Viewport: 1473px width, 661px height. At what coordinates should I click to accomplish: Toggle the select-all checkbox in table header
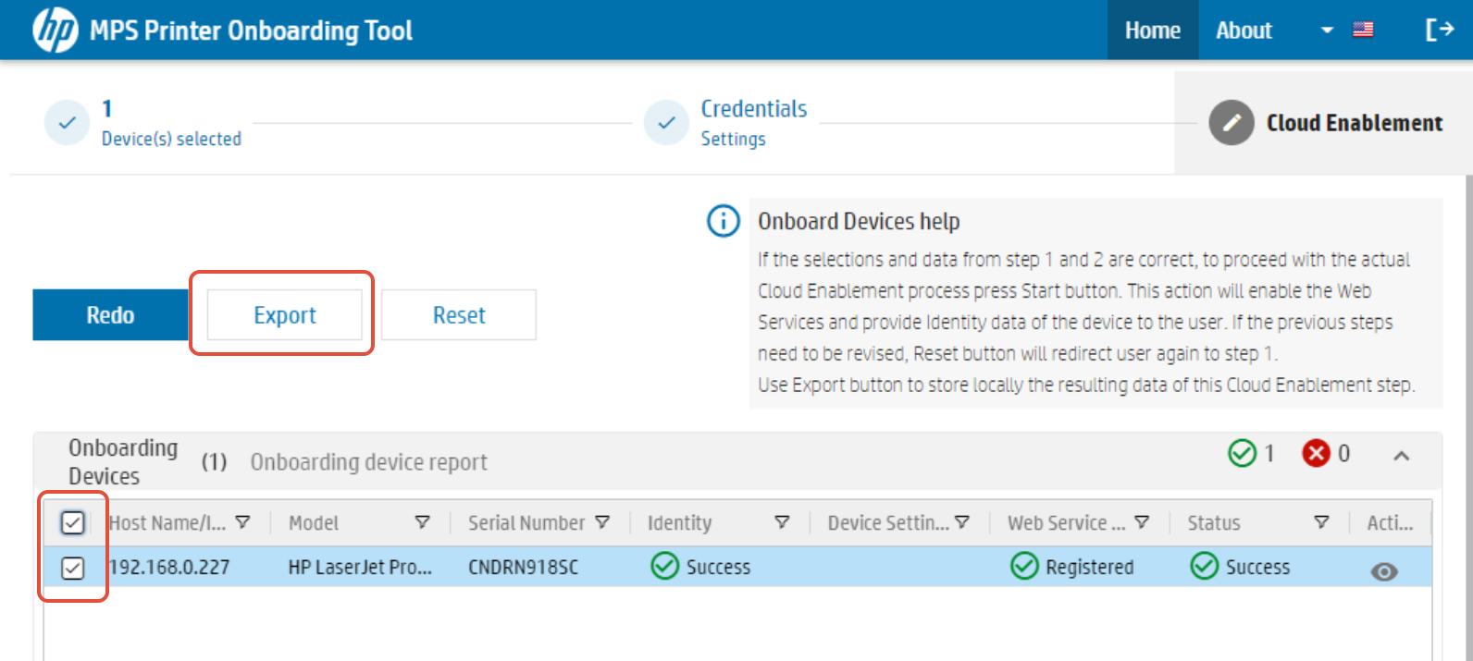(72, 523)
